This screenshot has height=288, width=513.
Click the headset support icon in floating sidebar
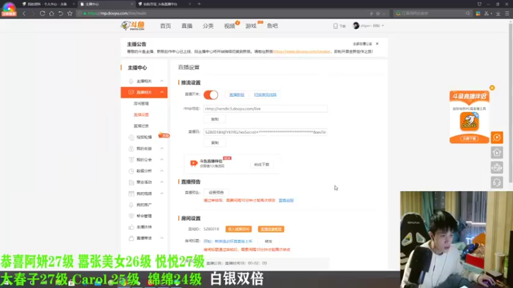pyautogui.click(x=497, y=182)
